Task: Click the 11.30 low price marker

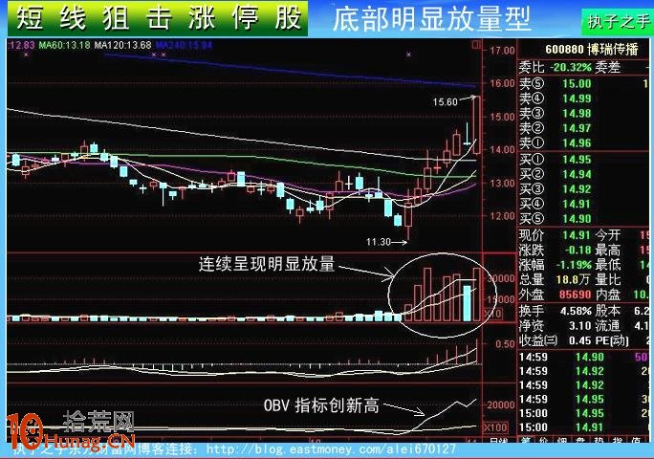Action: pos(379,242)
